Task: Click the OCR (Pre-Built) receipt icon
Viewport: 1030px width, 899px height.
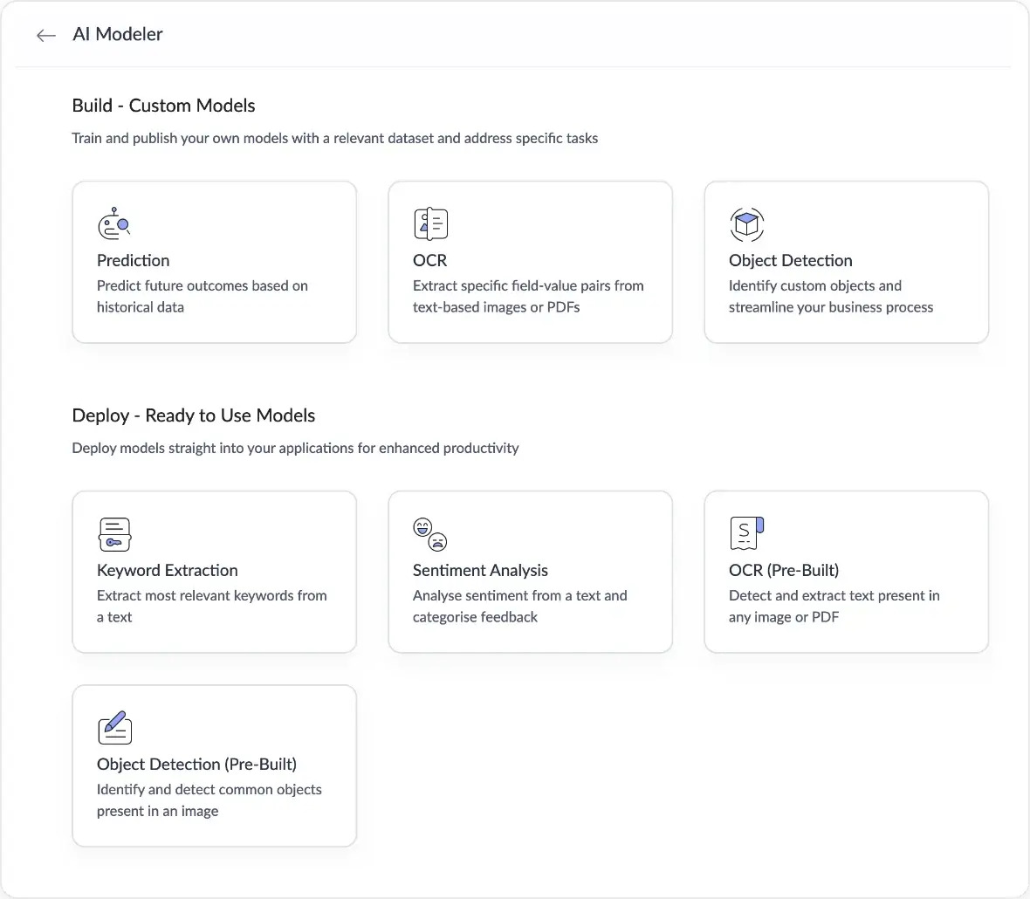Action: coord(746,533)
